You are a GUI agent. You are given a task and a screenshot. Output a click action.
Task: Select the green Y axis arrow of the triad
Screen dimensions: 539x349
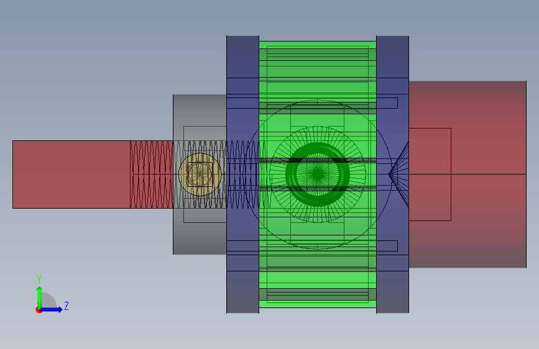pos(40,297)
